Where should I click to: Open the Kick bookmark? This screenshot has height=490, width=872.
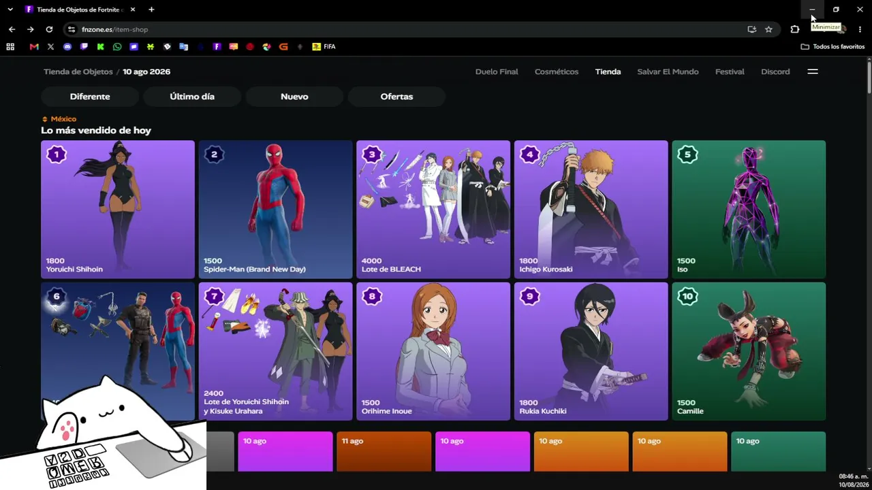tap(100, 47)
